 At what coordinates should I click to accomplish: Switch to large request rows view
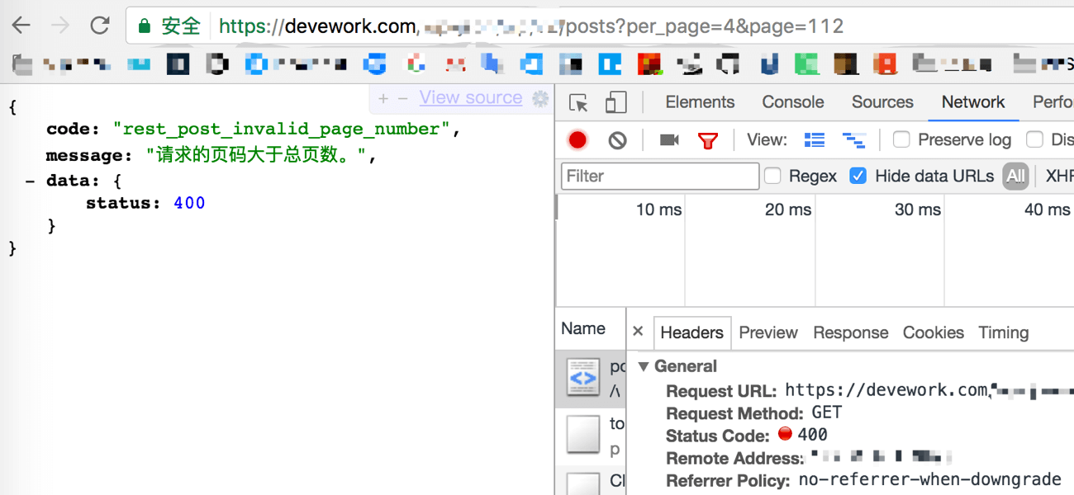pos(815,140)
